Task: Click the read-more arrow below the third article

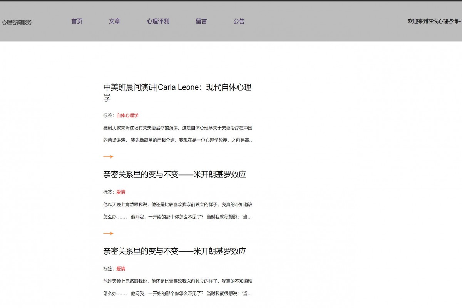Action: tap(108, 306)
